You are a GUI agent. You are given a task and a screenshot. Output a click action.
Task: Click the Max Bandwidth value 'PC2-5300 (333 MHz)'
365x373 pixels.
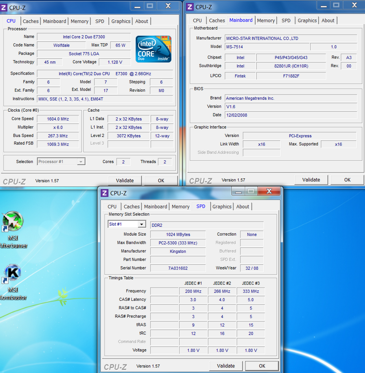point(178,243)
